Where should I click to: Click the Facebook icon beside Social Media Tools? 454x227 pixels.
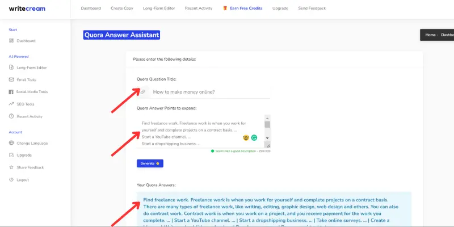point(11,92)
